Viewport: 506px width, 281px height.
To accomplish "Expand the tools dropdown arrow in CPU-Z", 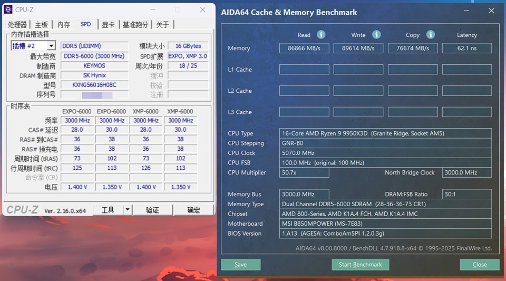I will [x=128, y=210].
